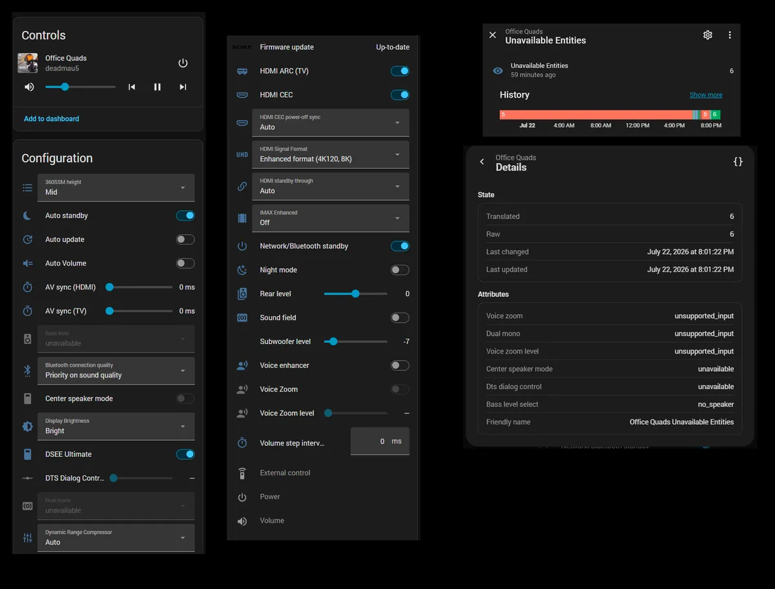Click the External control remote icon

click(x=242, y=473)
